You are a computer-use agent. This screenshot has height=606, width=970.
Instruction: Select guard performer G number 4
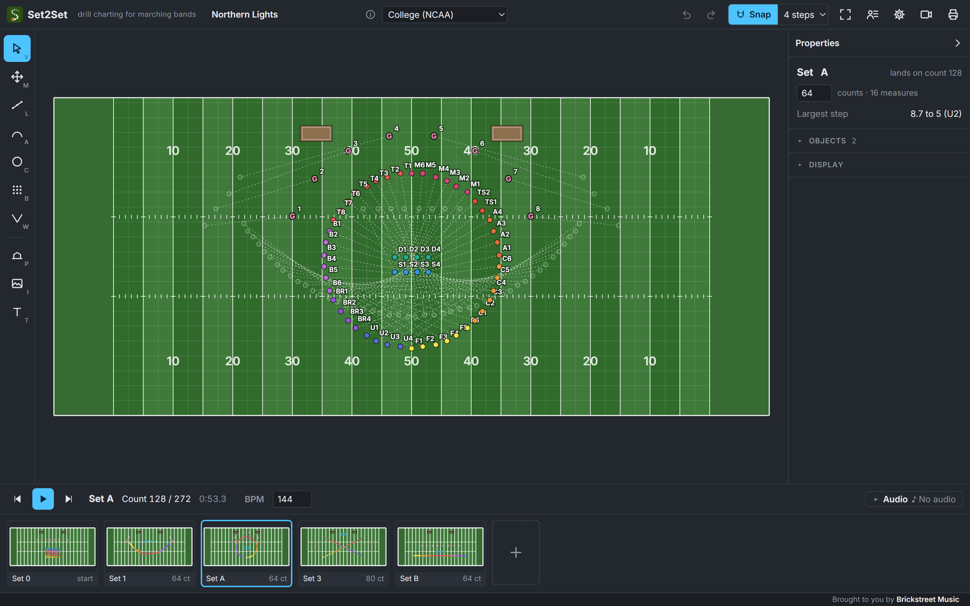click(x=389, y=136)
